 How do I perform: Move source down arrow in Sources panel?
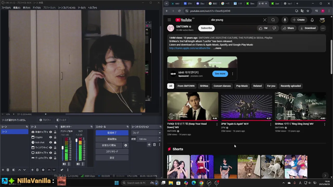click(x=54, y=170)
